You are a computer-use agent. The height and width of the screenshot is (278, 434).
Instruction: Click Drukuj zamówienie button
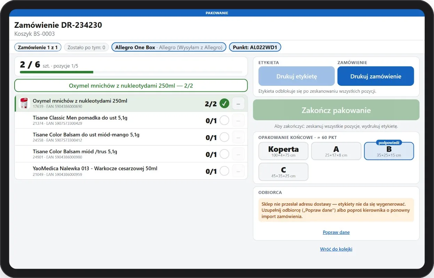coord(376,76)
